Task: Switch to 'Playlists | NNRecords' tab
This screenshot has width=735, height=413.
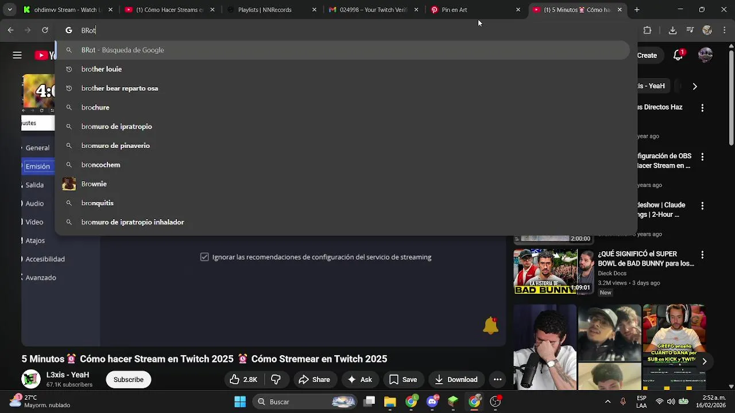Action: point(270,10)
